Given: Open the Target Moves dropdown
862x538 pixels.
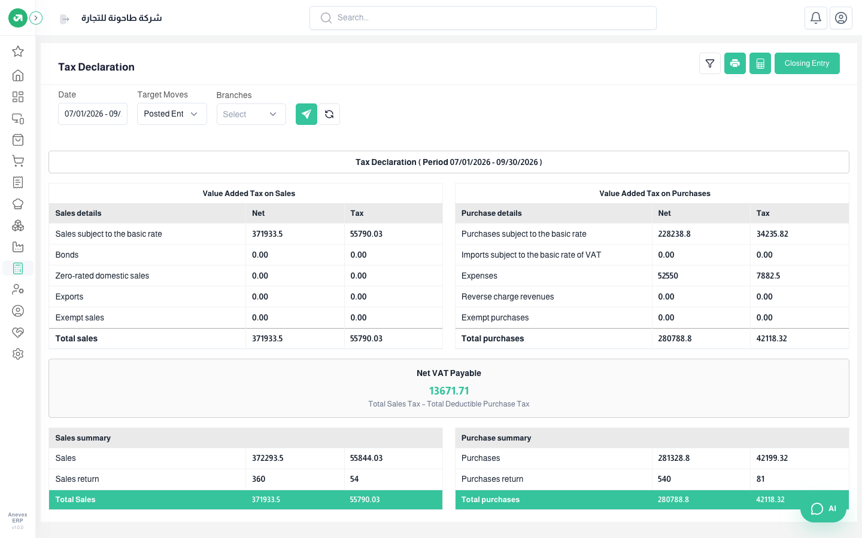Looking at the screenshot, I should [172, 114].
